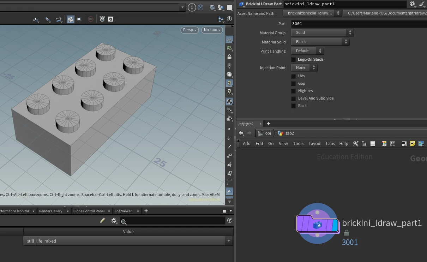Open the Injection Point None dropdown
Viewport: 427px width, 262px height.
[304, 67]
